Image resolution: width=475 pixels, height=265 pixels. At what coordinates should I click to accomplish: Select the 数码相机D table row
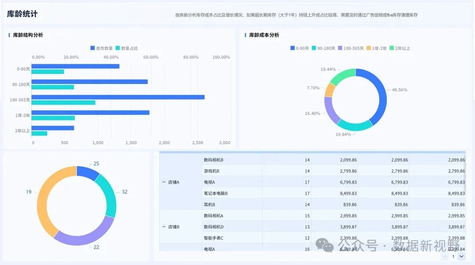coord(333,227)
